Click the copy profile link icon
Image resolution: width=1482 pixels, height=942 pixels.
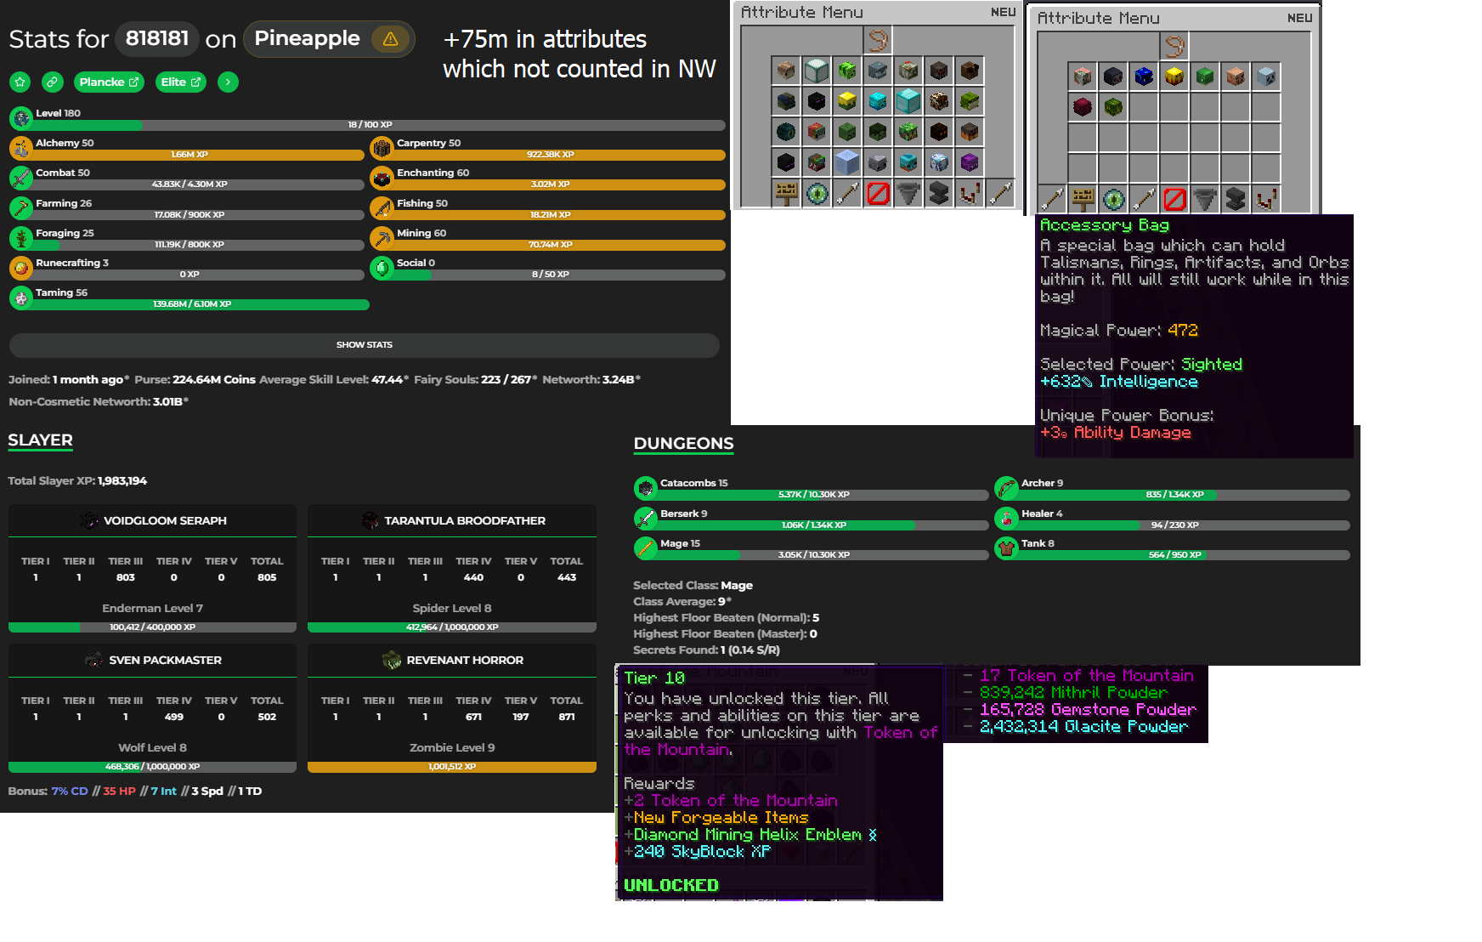pos(53,82)
